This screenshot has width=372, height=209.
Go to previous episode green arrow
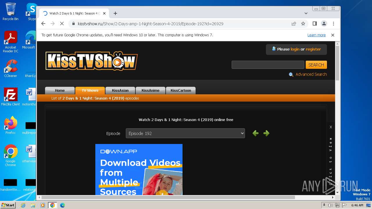[x=255, y=133]
